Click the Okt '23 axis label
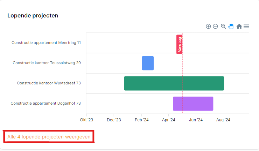This screenshot has width=259, height=151. (x=86, y=120)
